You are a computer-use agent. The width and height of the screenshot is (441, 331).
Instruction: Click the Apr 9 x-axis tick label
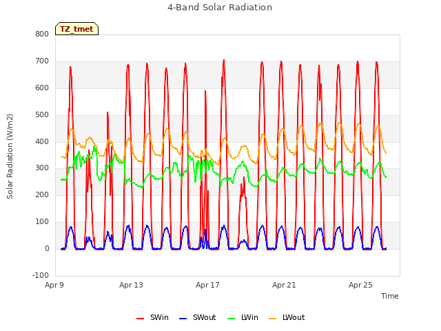(54, 285)
